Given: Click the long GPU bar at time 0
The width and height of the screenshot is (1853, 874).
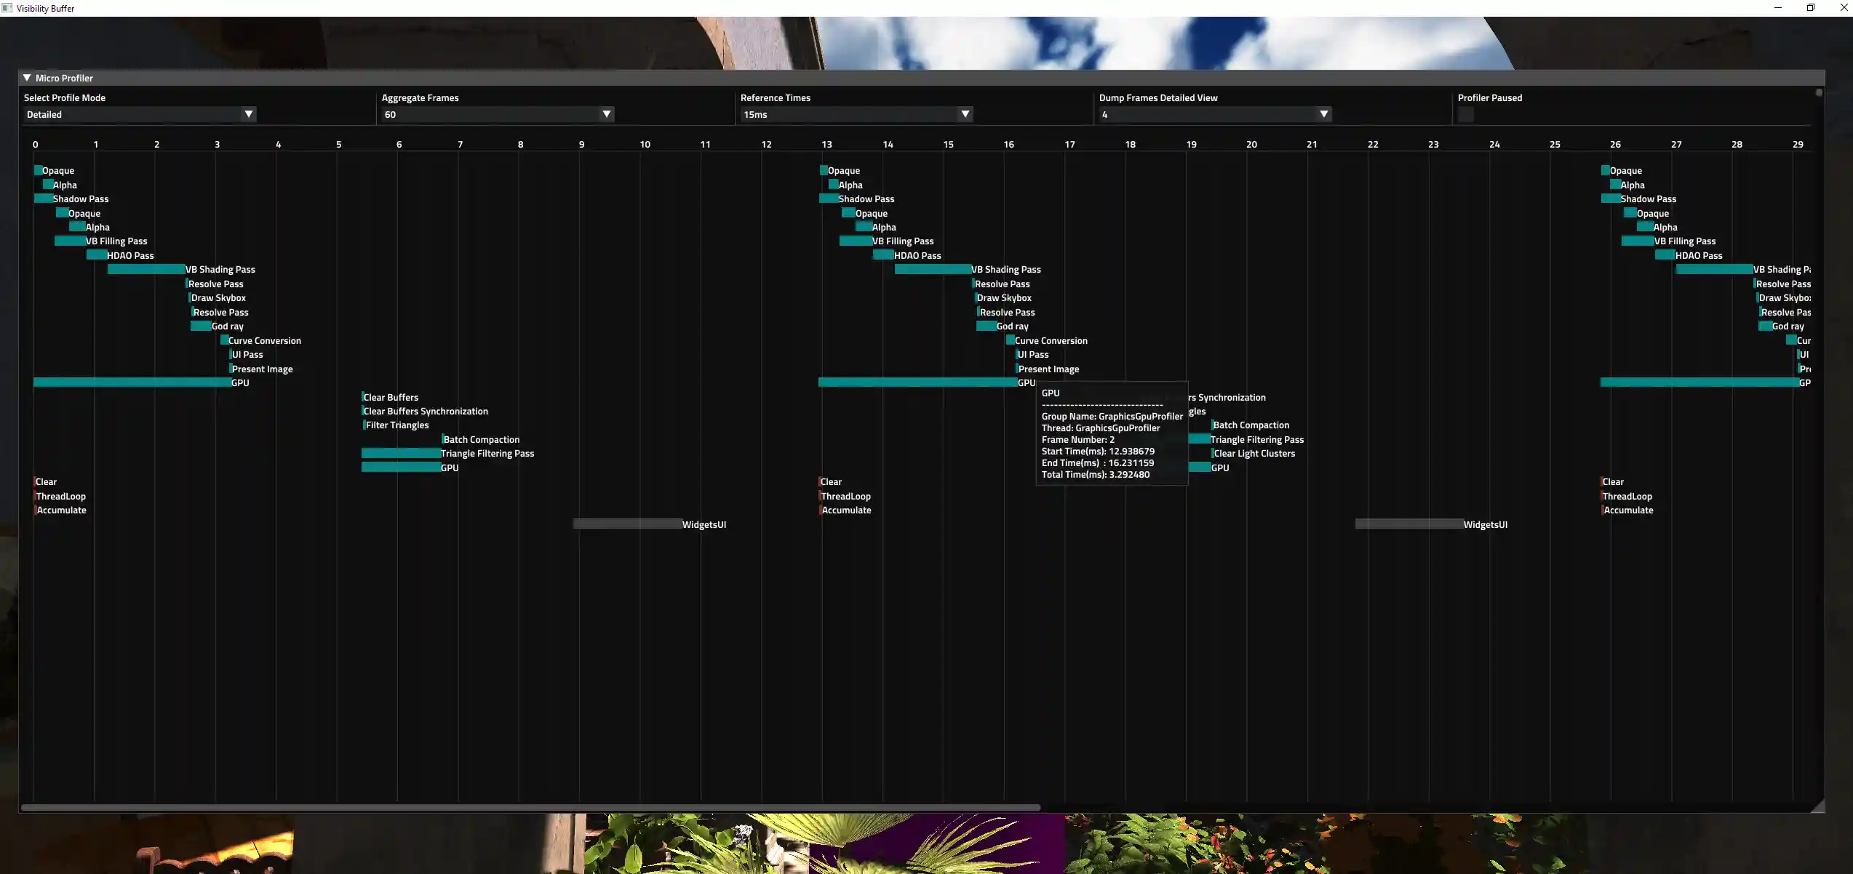Looking at the screenshot, I should (132, 382).
